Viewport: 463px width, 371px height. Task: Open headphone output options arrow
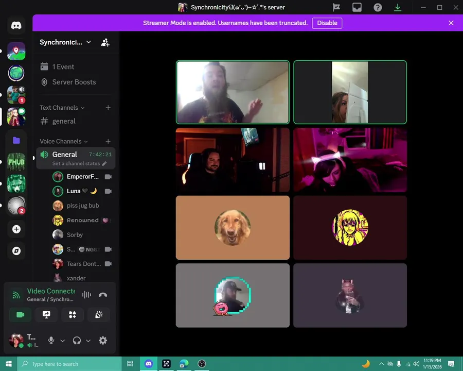coord(88,341)
